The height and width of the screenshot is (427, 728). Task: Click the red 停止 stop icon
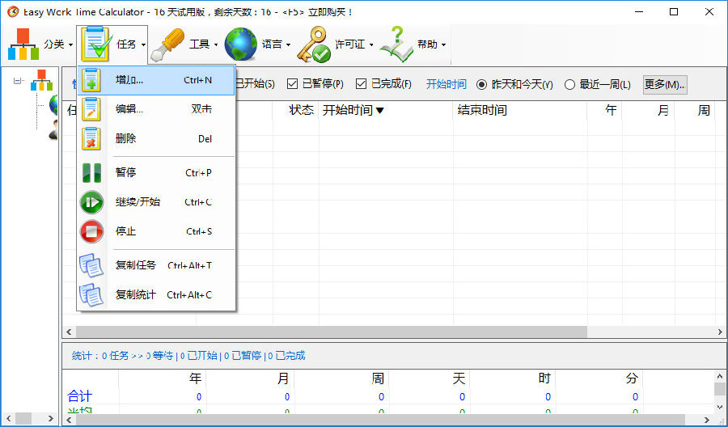tap(91, 231)
